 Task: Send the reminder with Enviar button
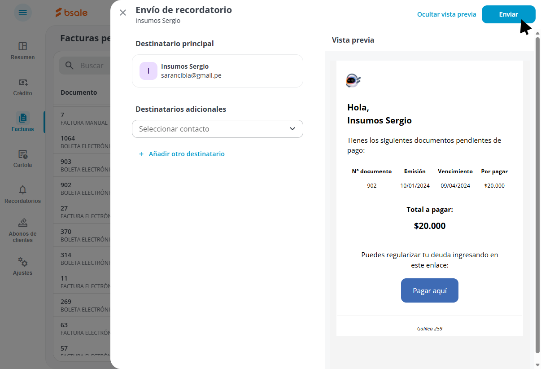(509, 14)
